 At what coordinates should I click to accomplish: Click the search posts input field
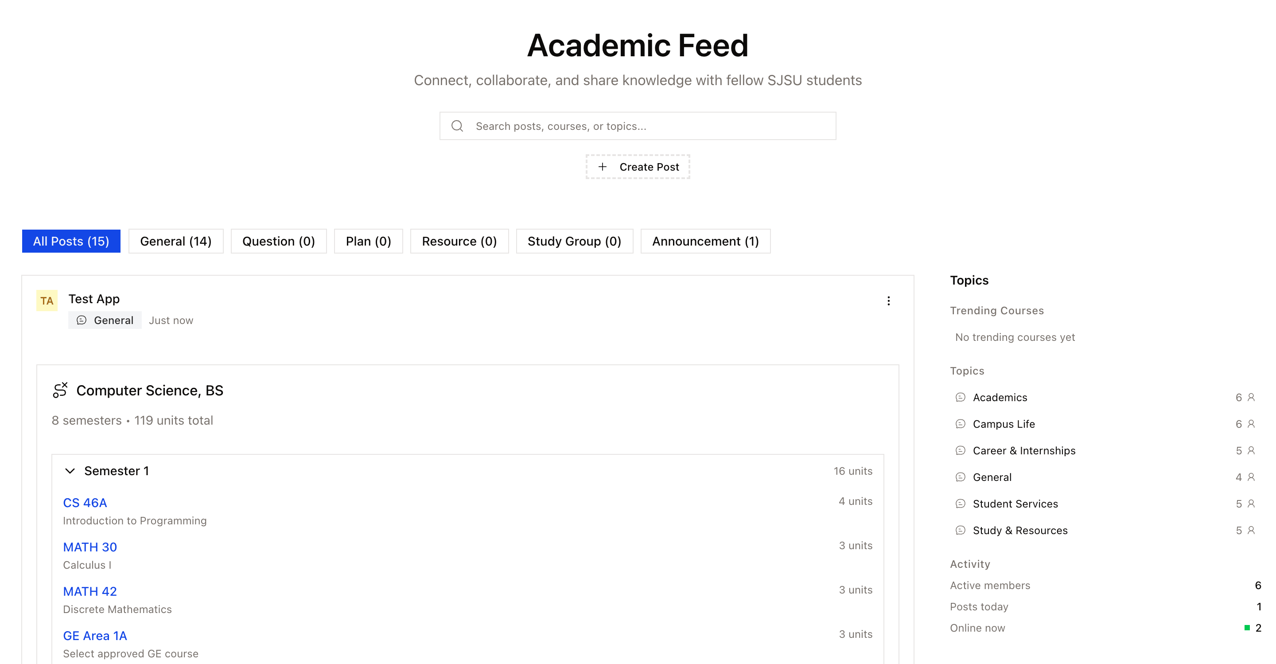point(595,126)
